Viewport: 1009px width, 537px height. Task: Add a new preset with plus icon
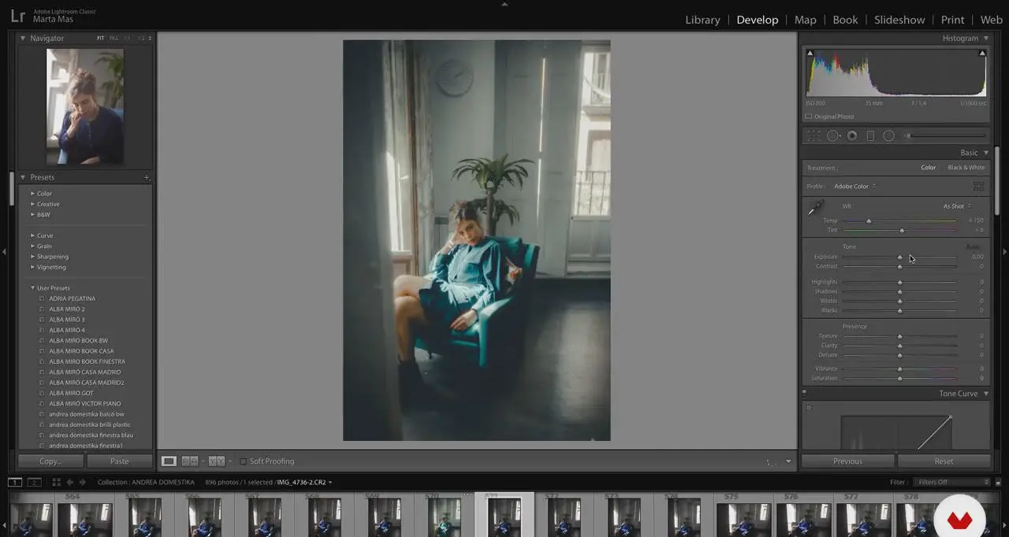pyautogui.click(x=147, y=178)
